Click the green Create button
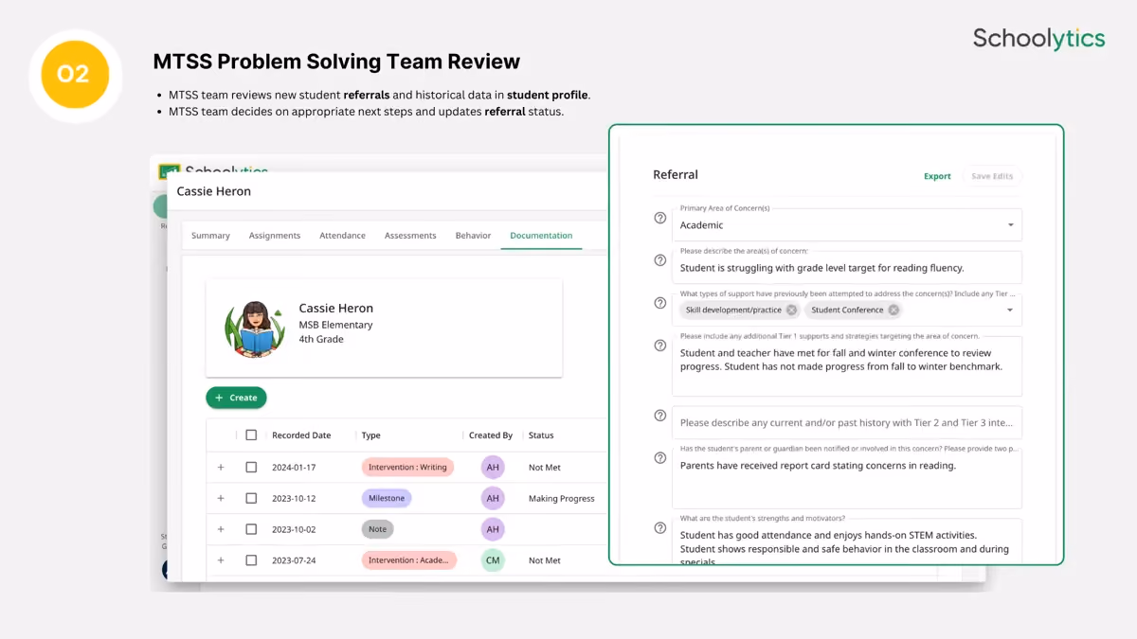The width and height of the screenshot is (1137, 639). [x=236, y=398]
